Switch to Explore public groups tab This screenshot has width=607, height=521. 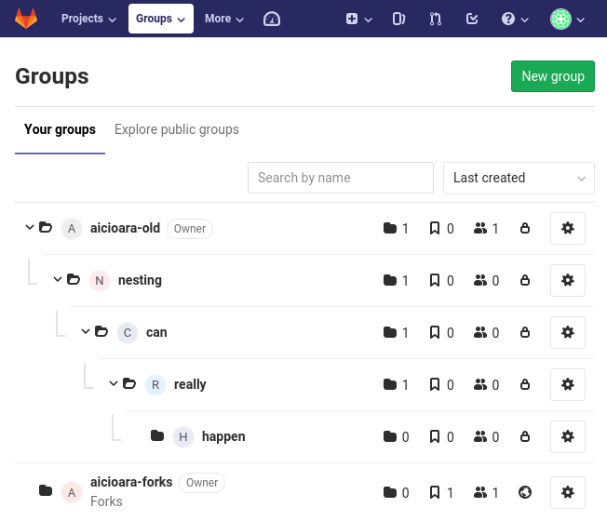[177, 129]
